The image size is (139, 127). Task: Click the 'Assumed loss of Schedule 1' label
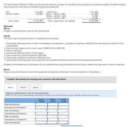tap(16, 108)
